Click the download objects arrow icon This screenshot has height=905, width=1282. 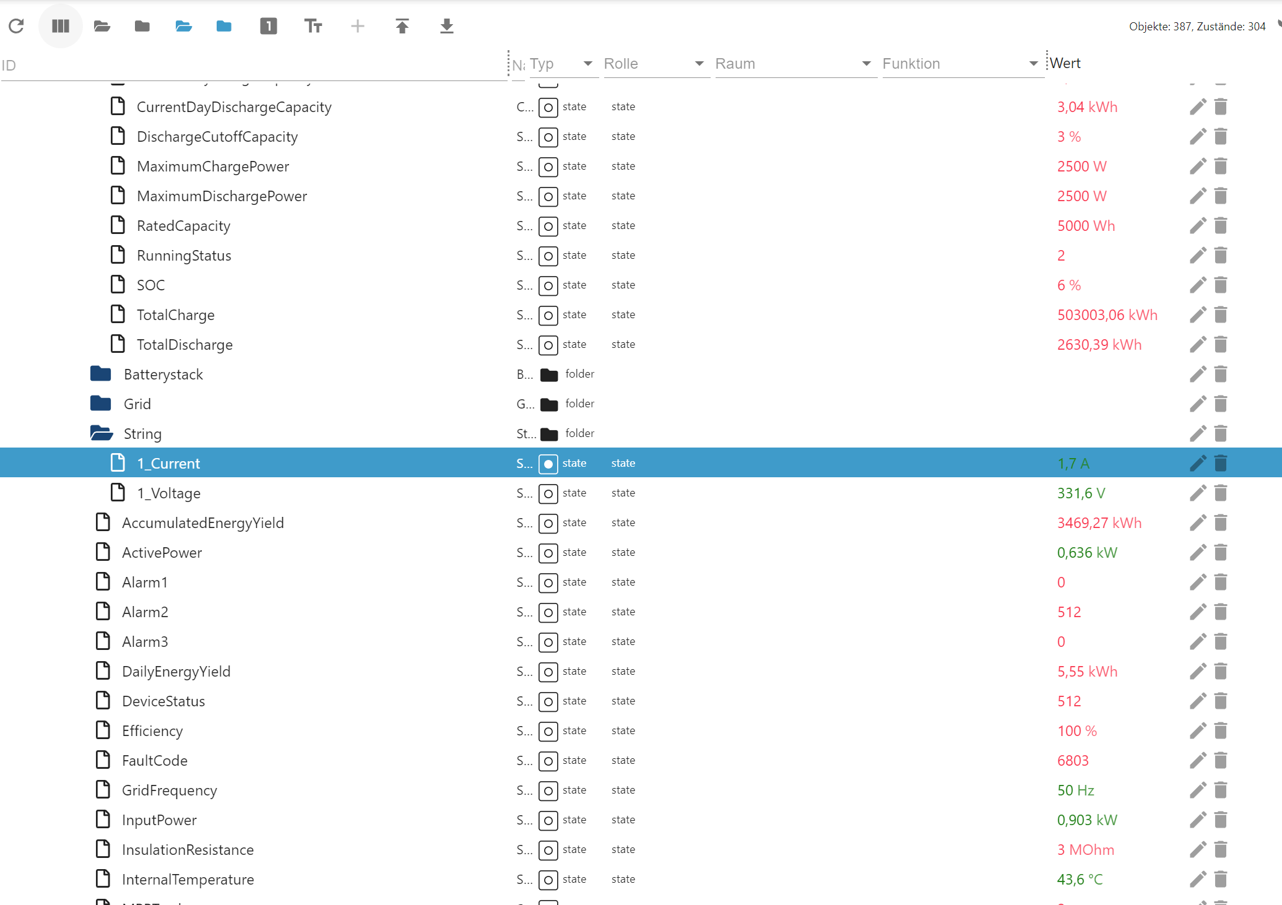point(446,26)
